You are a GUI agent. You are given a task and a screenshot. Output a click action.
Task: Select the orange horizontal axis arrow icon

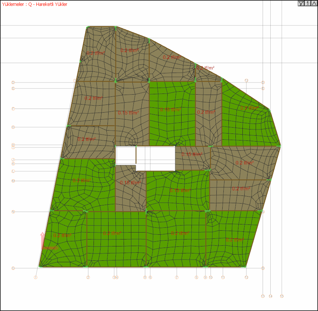point(50,248)
